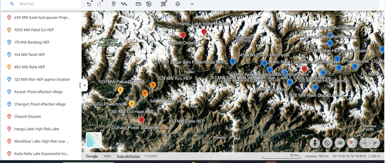Open the map Layers icon in toolbar
The image size is (387, 163).
[178, 4]
